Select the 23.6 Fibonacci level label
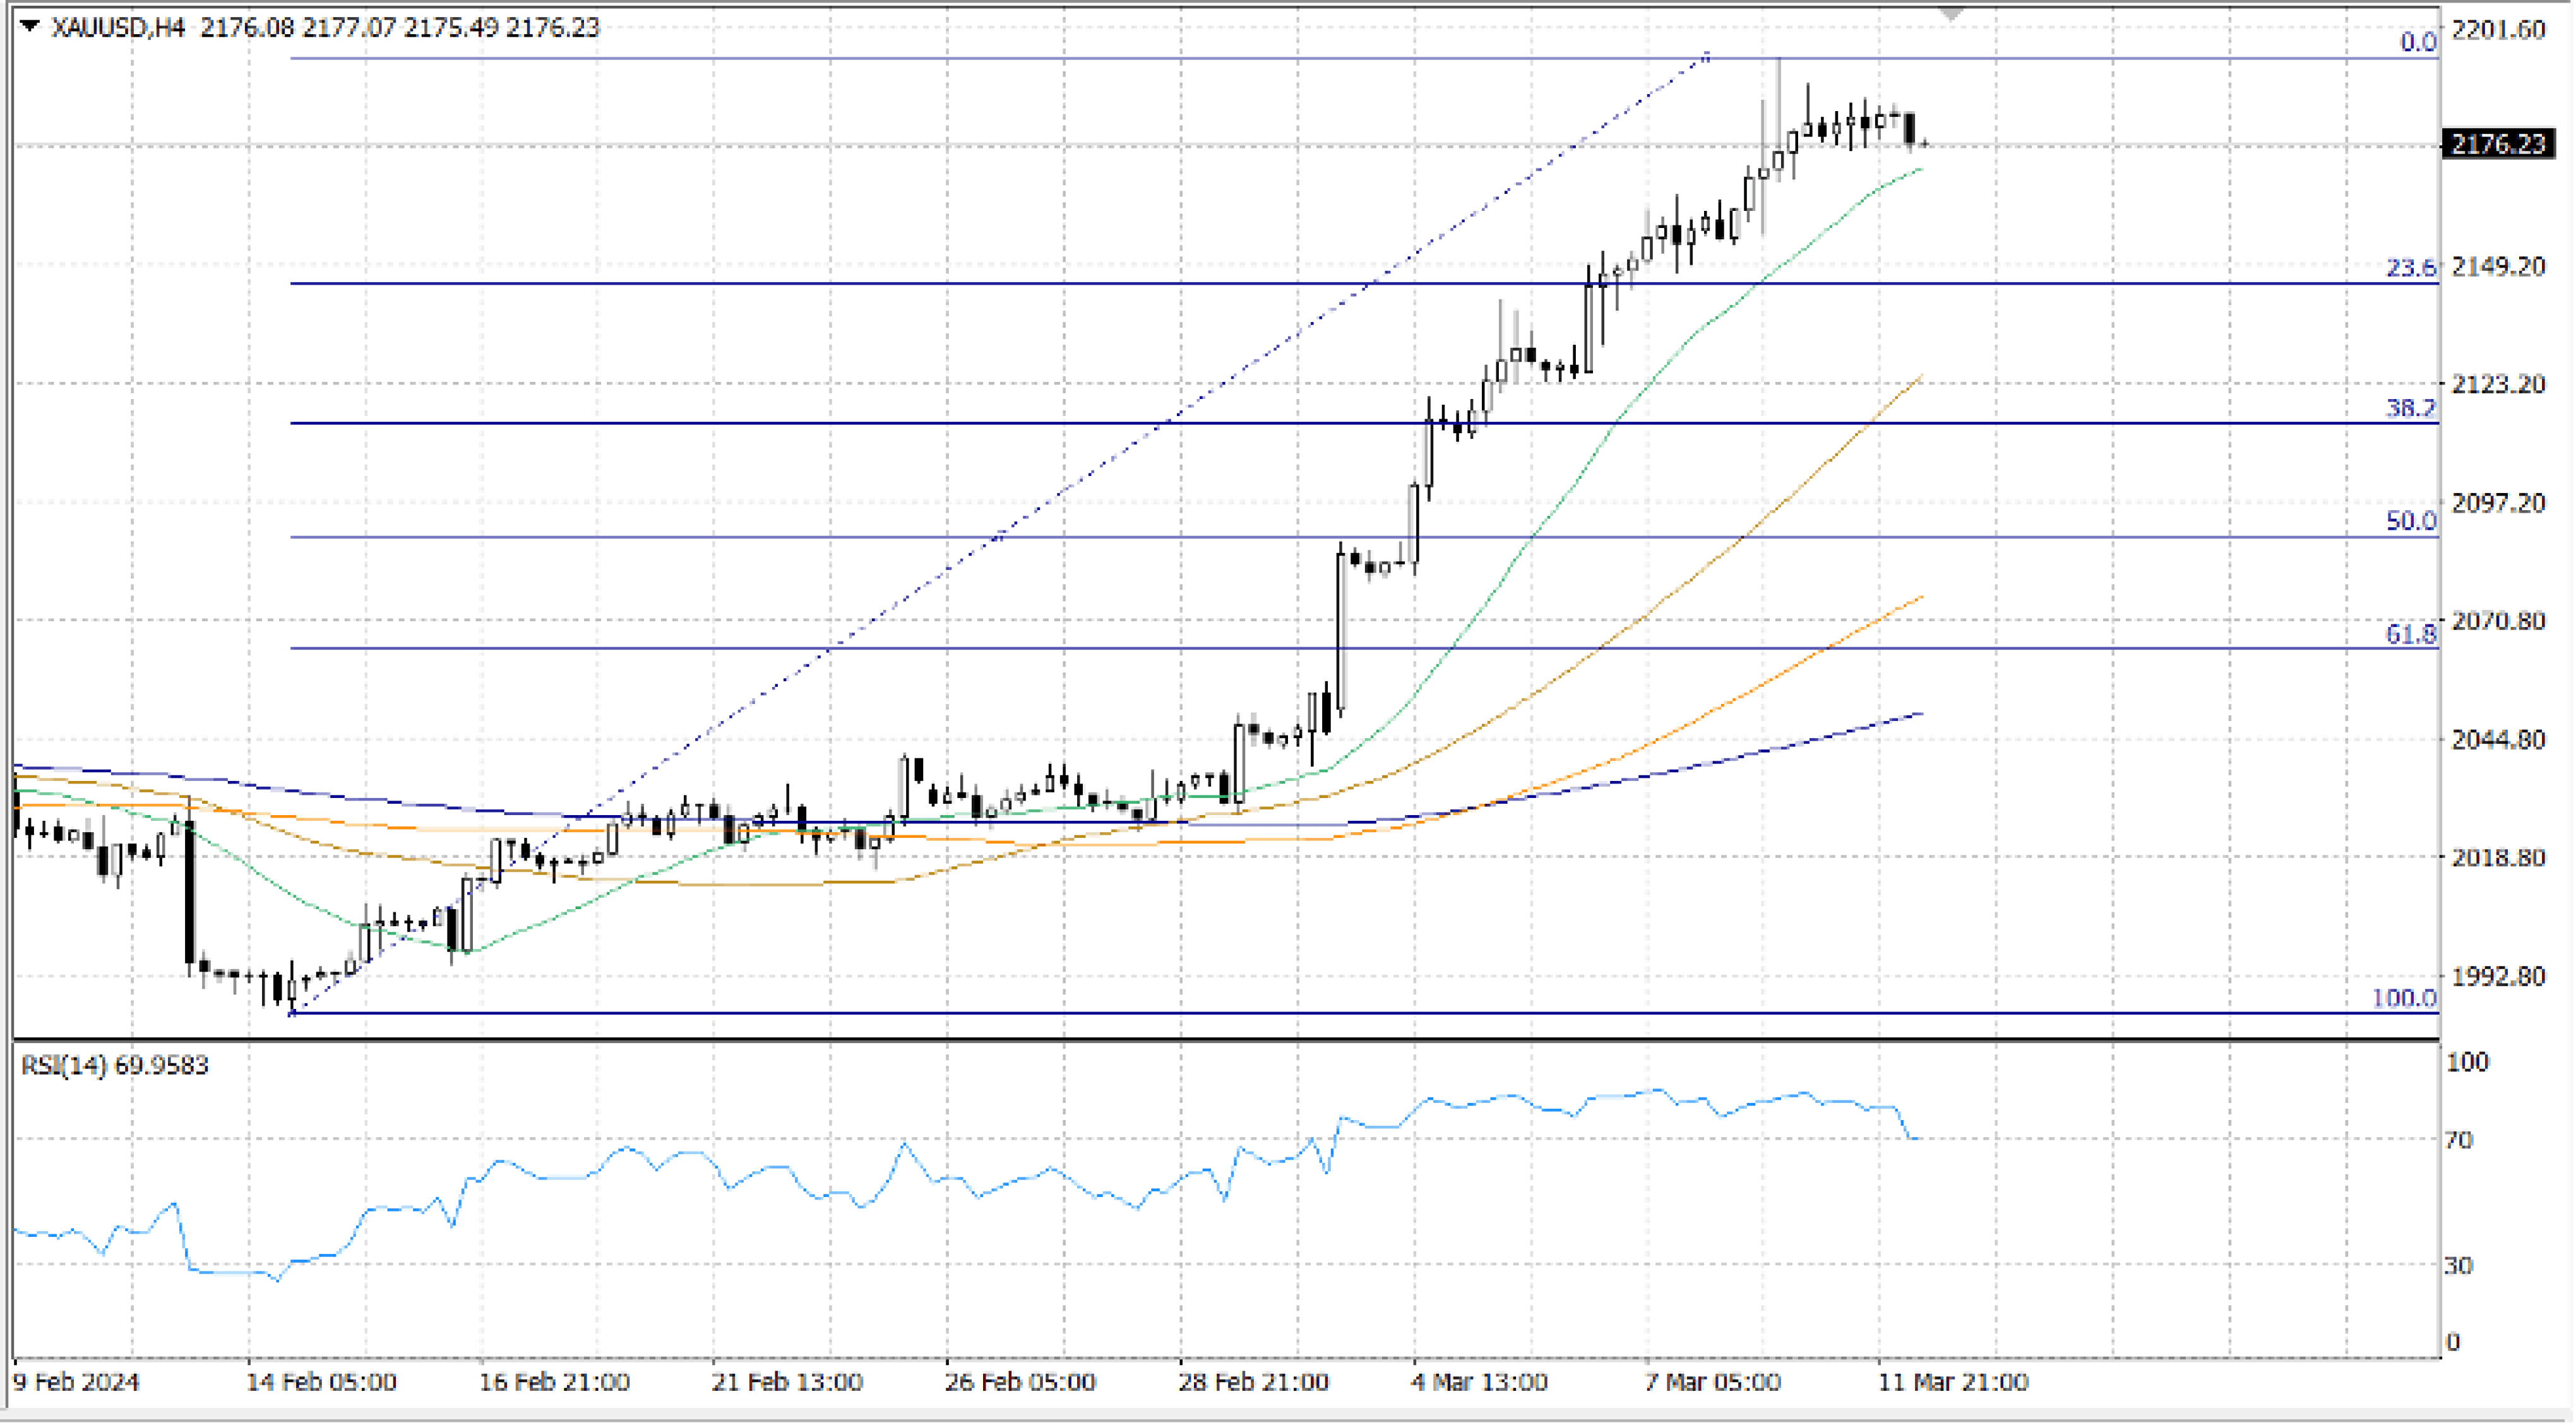This screenshot has height=1425, width=2576. (2411, 267)
